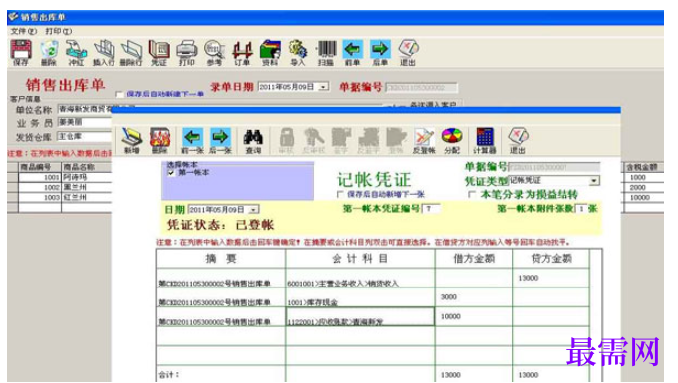Open the 凭证类型 type dropdown
The height and width of the screenshot is (383, 678).
click(x=595, y=180)
